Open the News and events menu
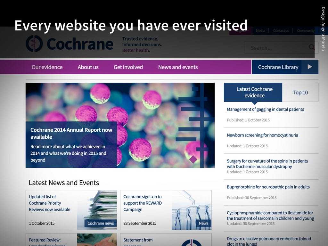Viewport: 328px width, 246px height. point(178,67)
